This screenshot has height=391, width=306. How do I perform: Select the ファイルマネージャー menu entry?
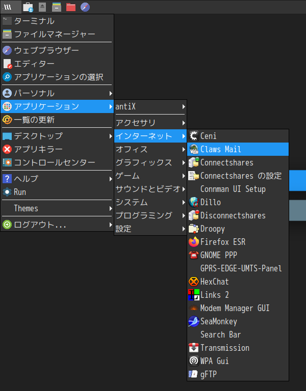click(57, 34)
